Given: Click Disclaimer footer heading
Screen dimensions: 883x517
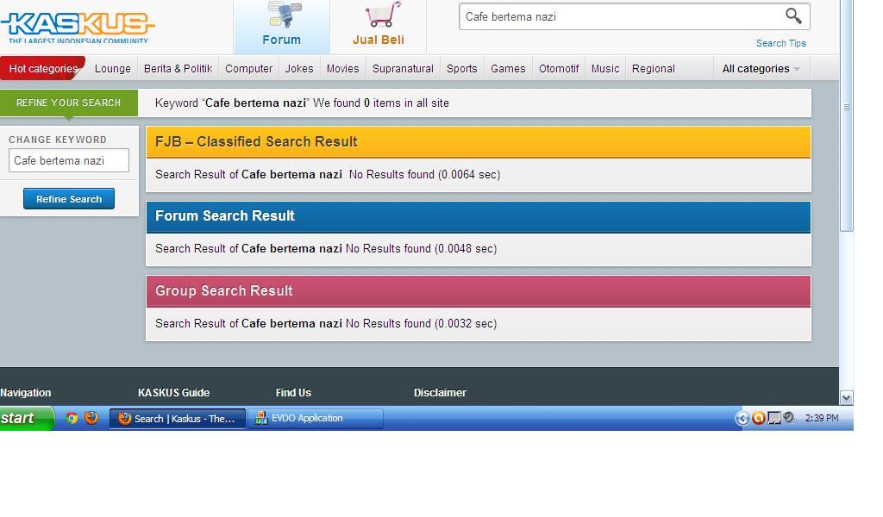Looking at the screenshot, I should (440, 393).
